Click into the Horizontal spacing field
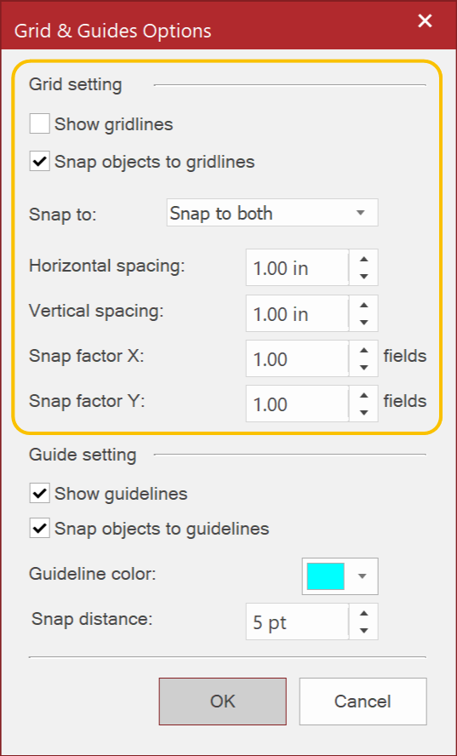 pyautogui.click(x=297, y=267)
